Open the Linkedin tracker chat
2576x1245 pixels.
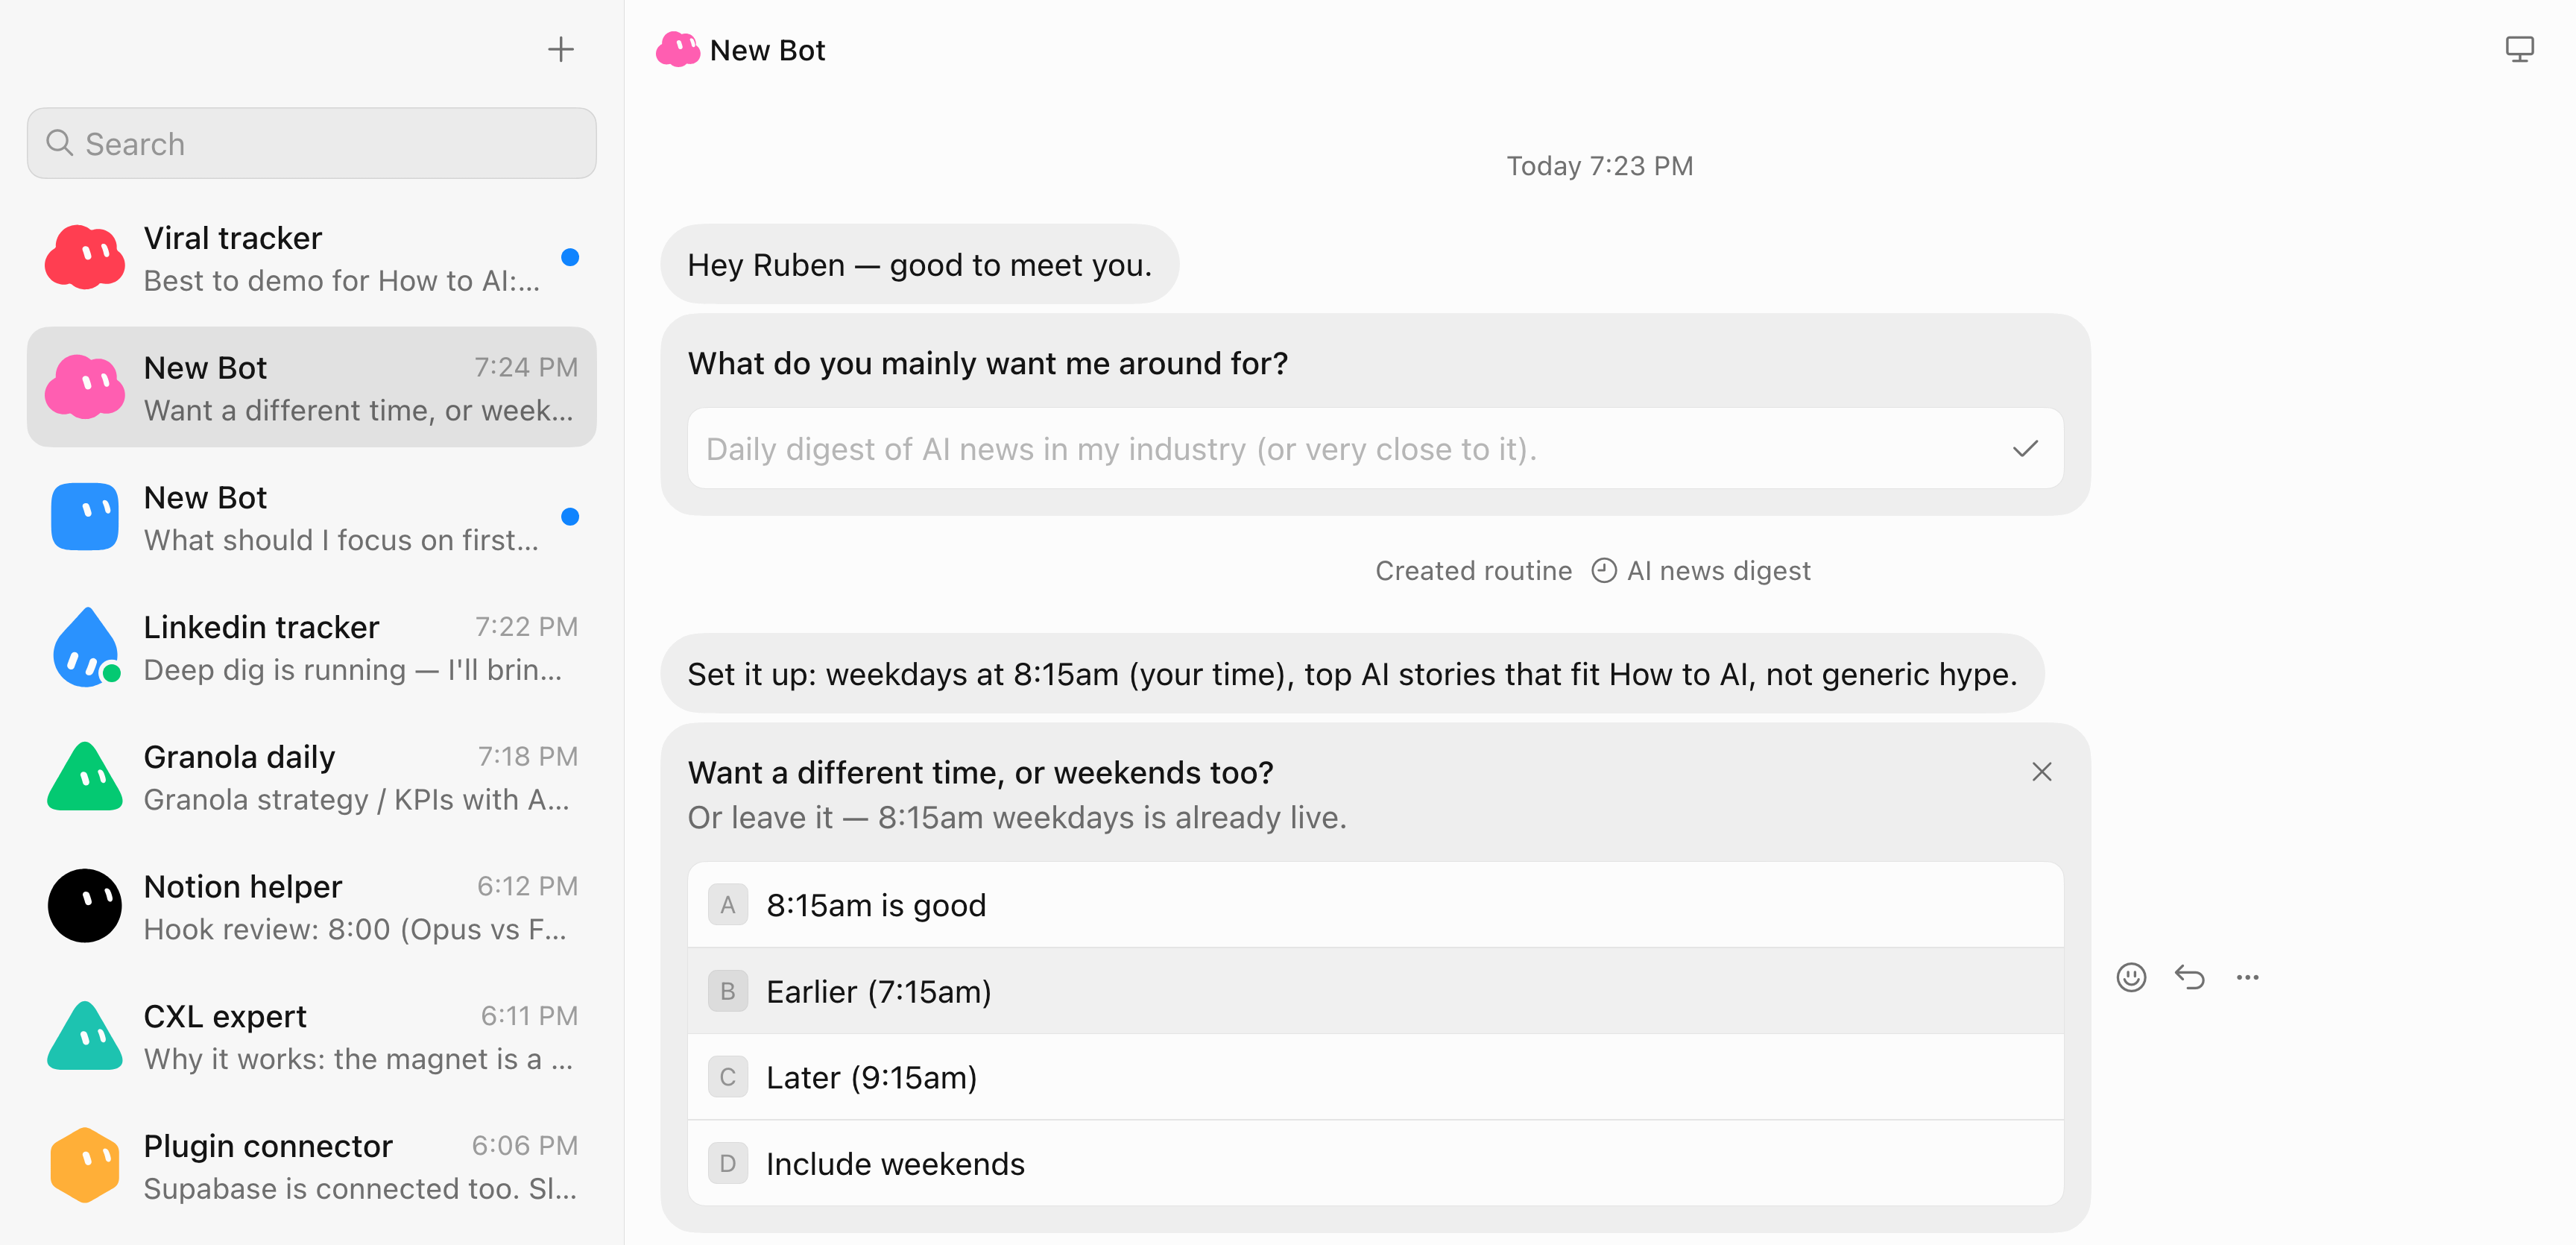pos(312,647)
